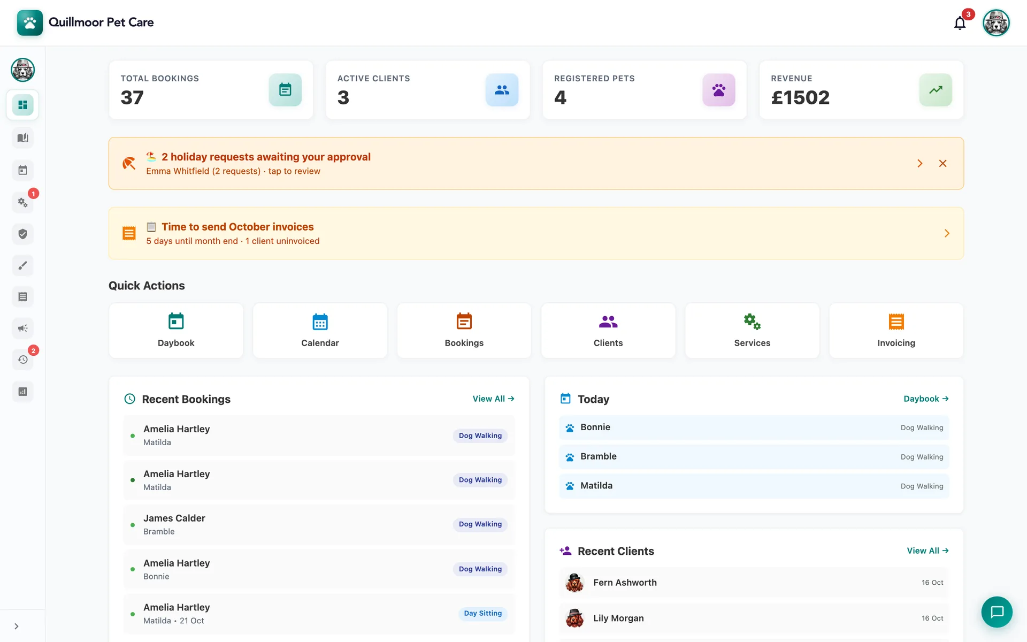Click the Quillmoor Pet Care paw logo
The width and height of the screenshot is (1027, 642).
coord(30,23)
